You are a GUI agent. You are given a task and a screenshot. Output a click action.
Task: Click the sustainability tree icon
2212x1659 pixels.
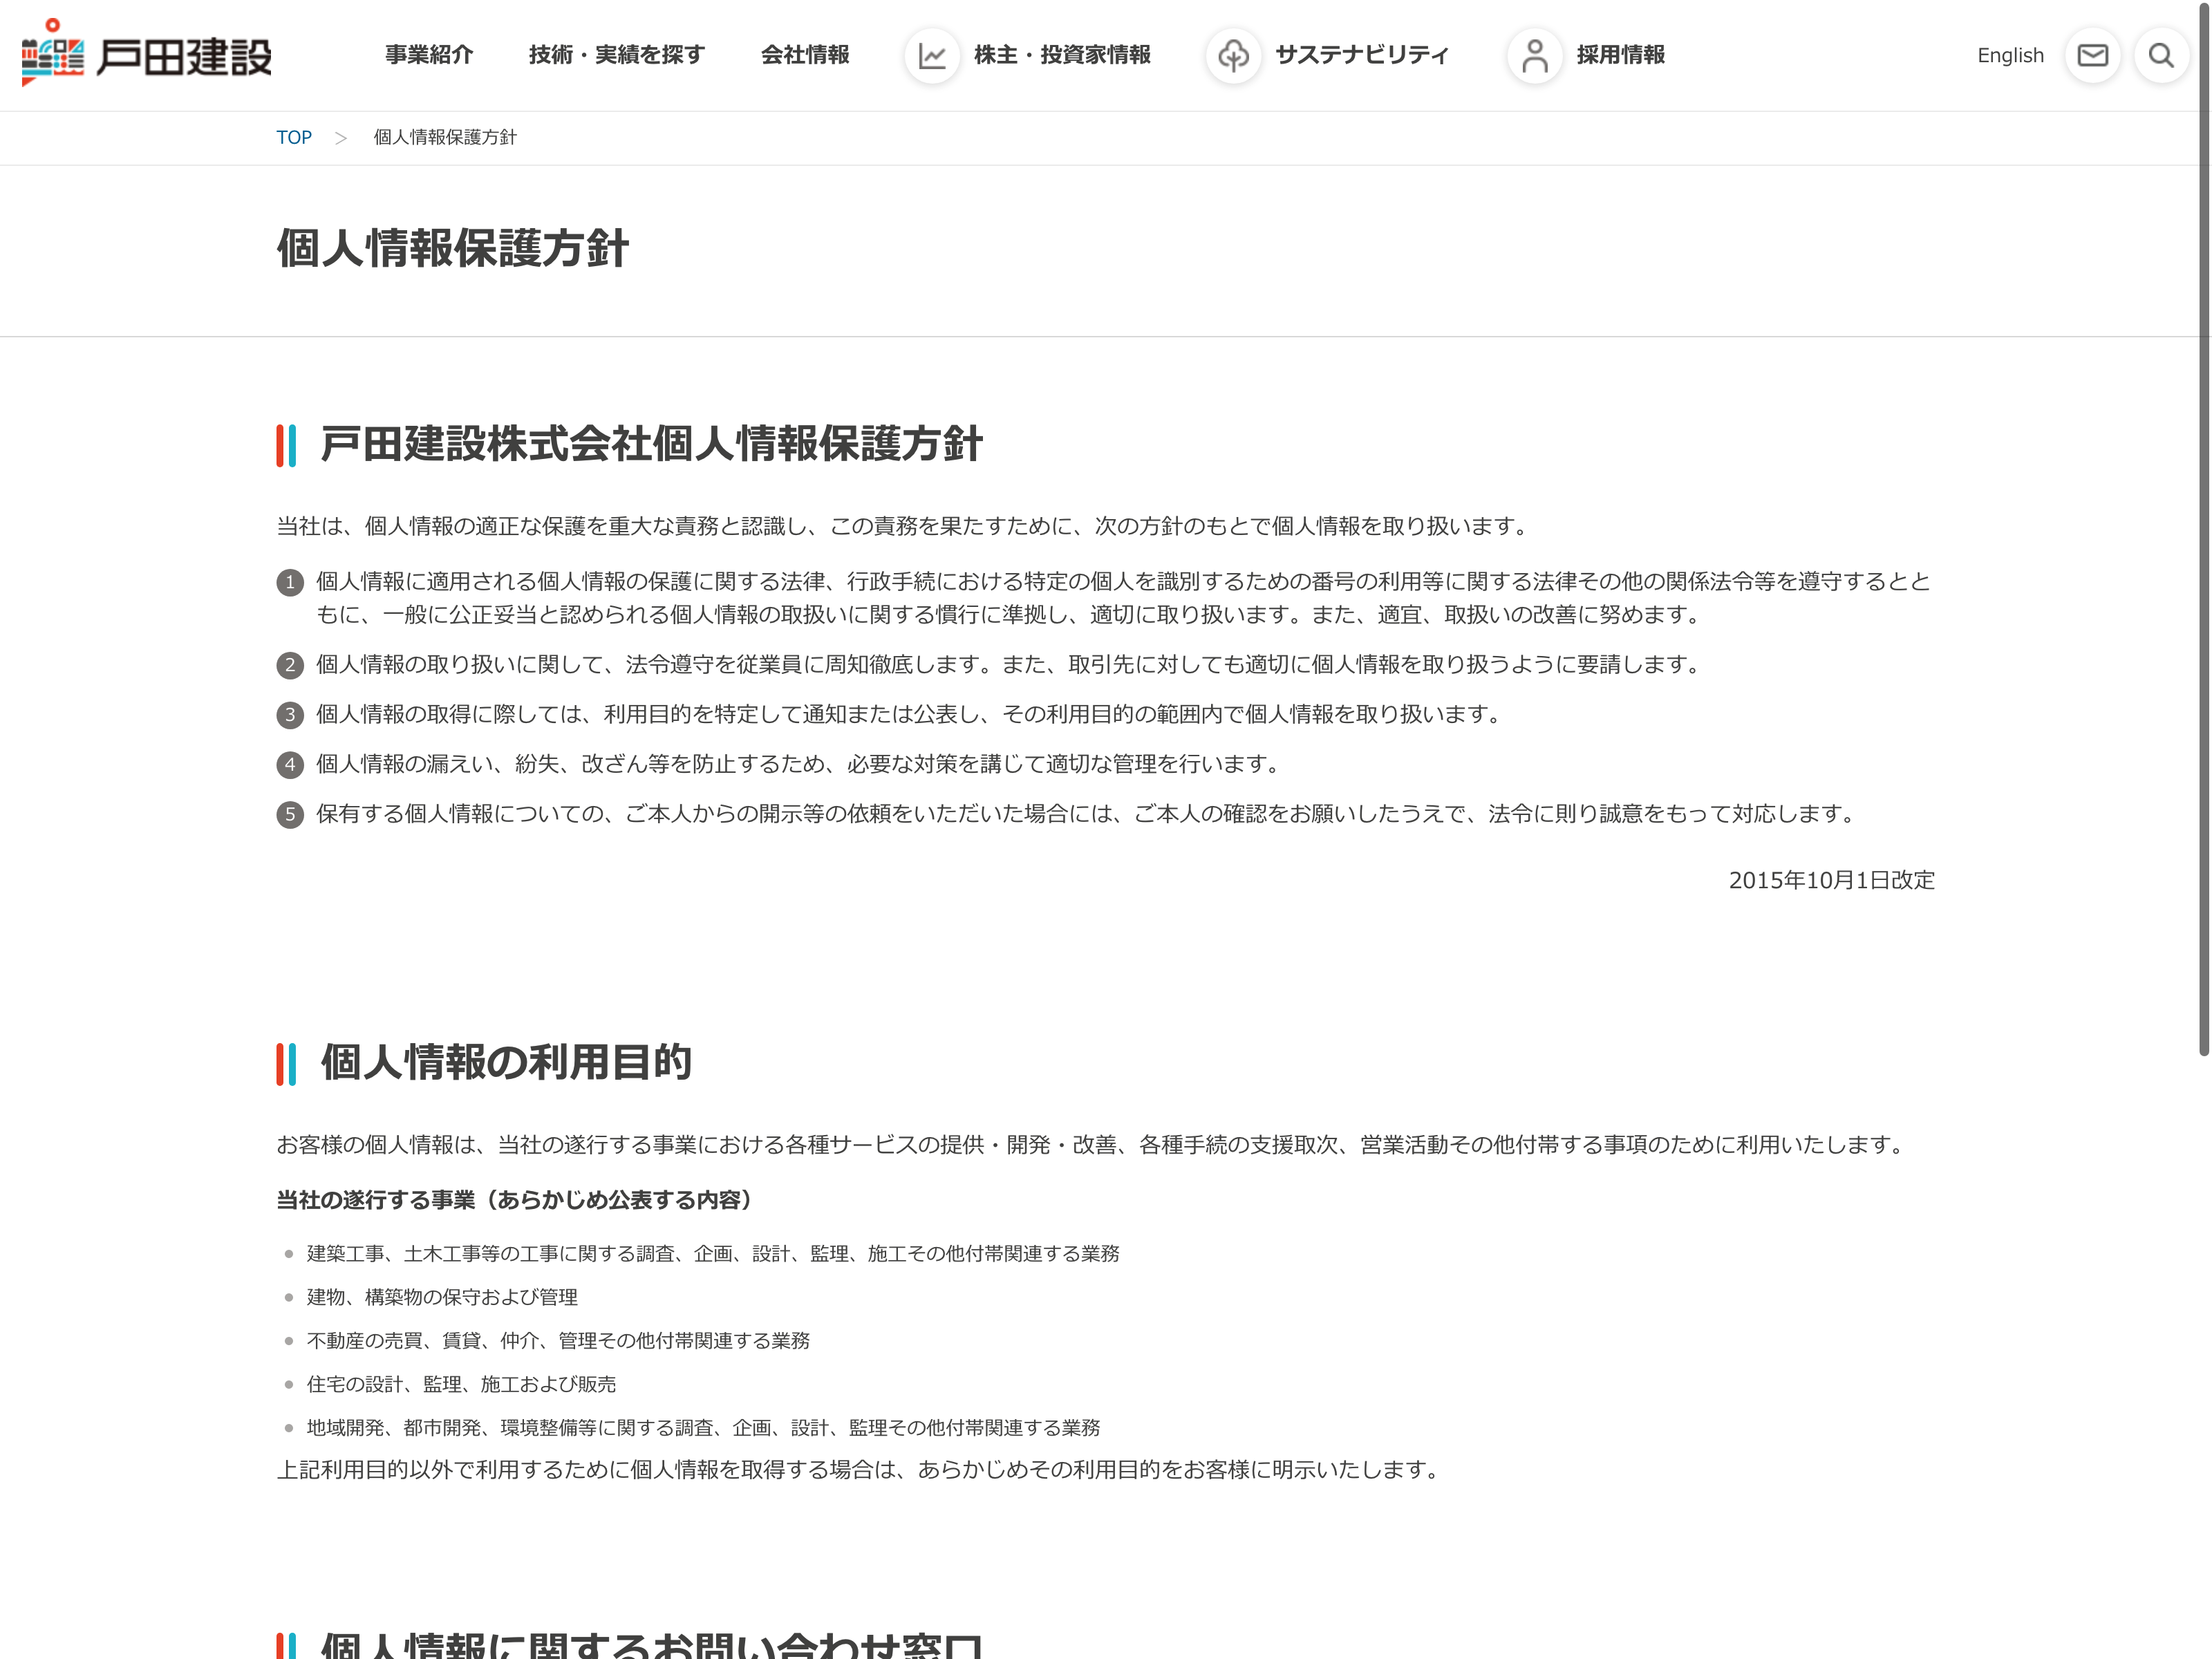tap(1233, 55)
